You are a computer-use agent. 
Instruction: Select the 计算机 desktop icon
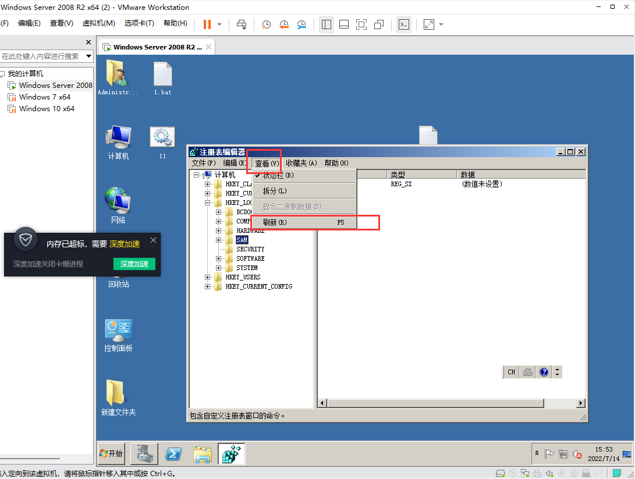click(118, 142)
